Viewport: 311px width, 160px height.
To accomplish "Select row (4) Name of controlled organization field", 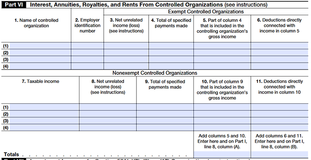I will point(40,66).
